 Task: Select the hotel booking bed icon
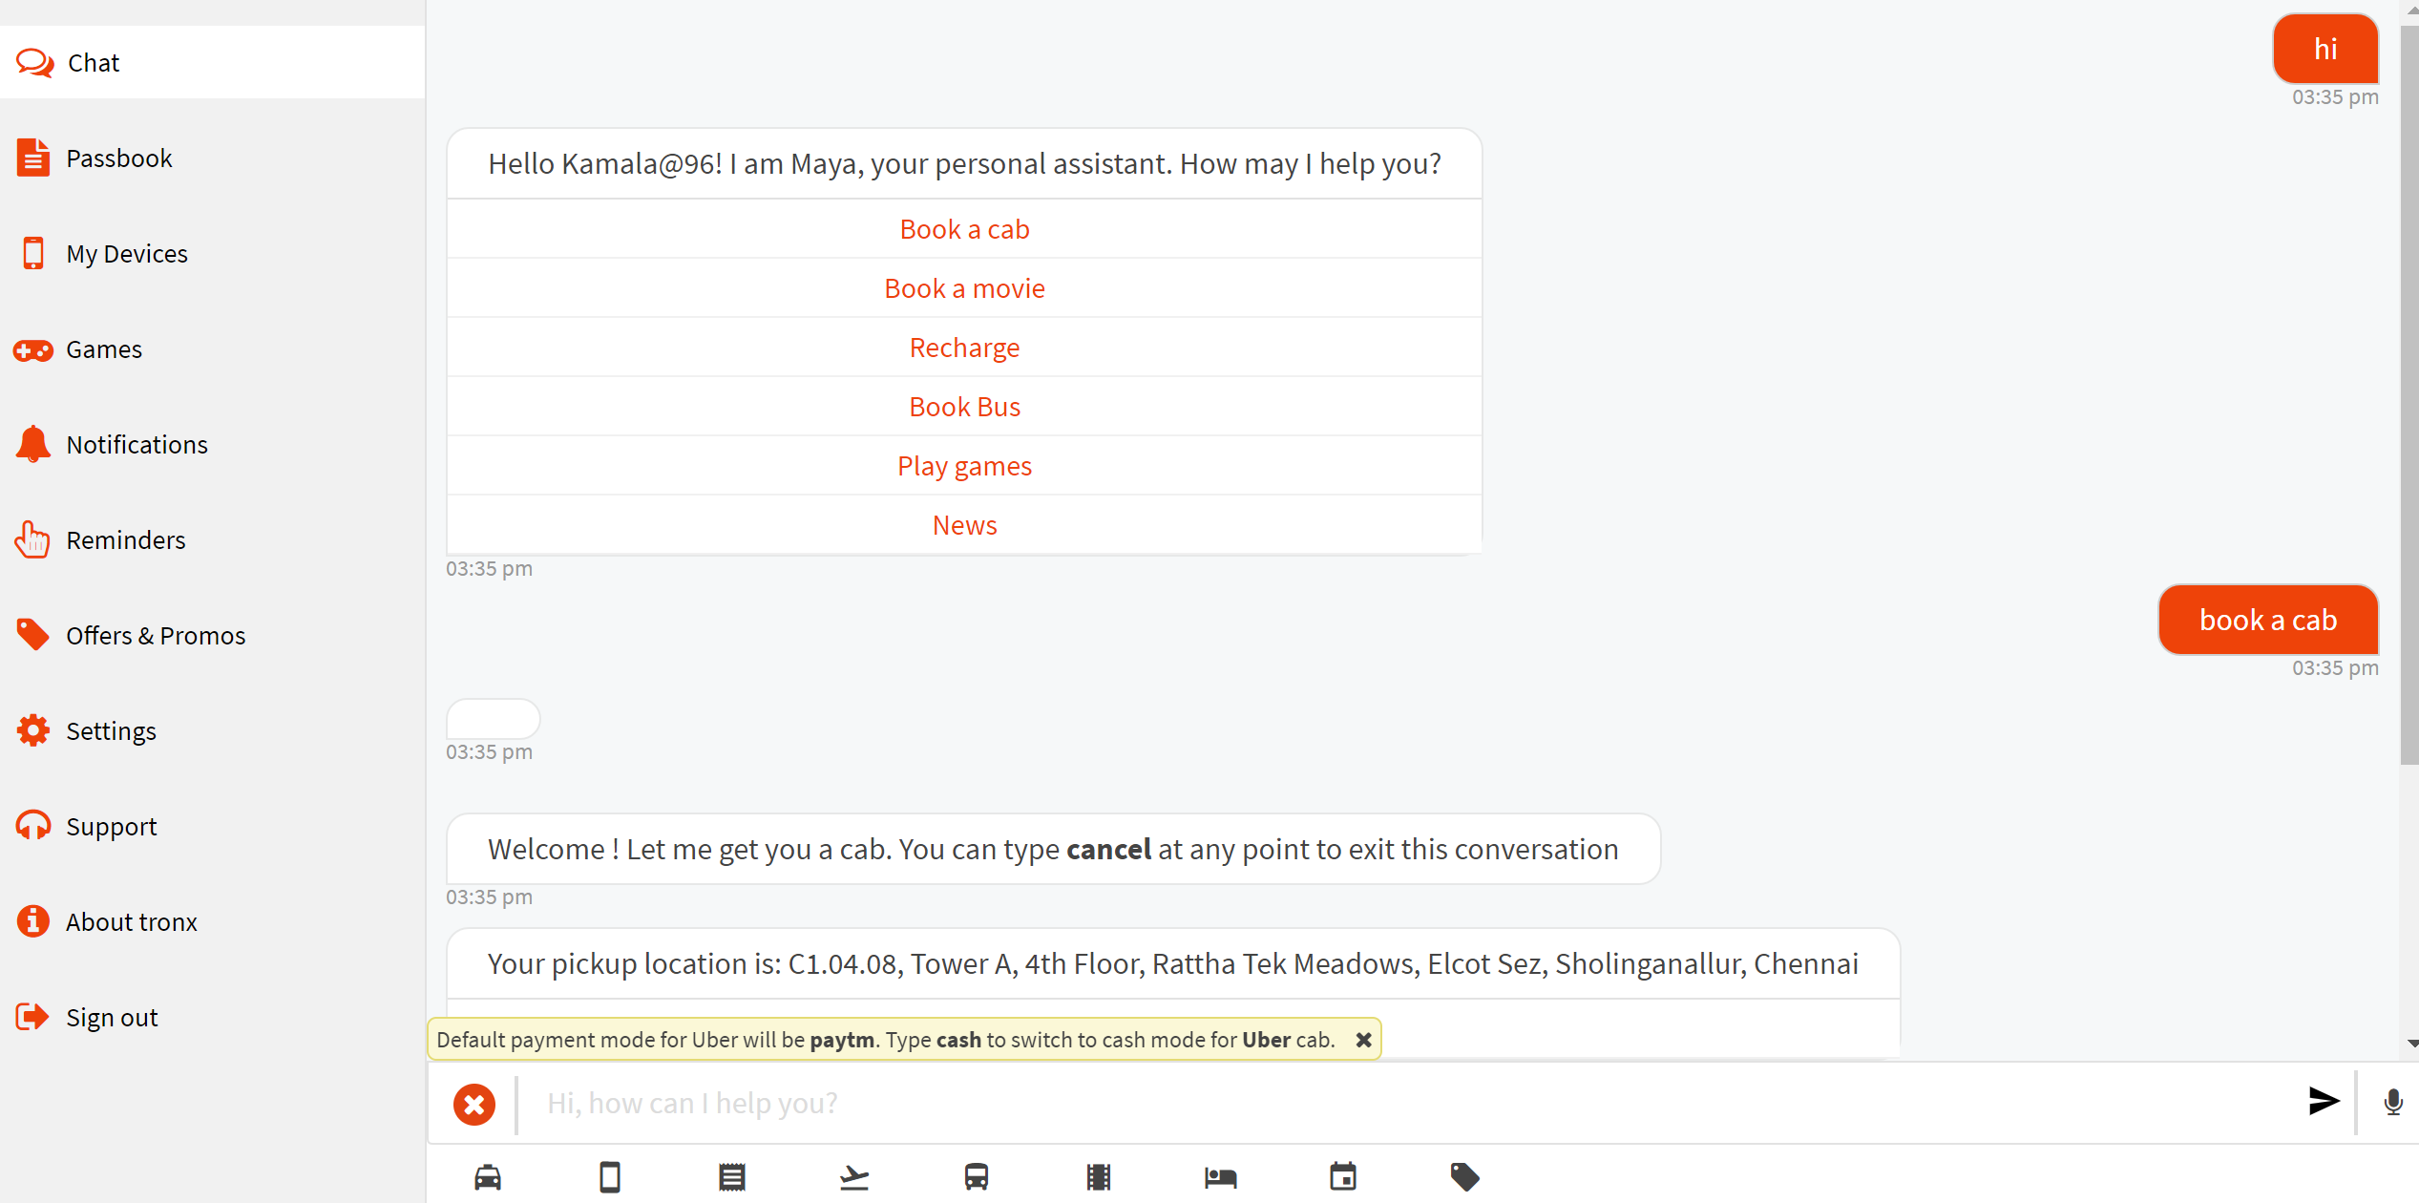1220,1176
